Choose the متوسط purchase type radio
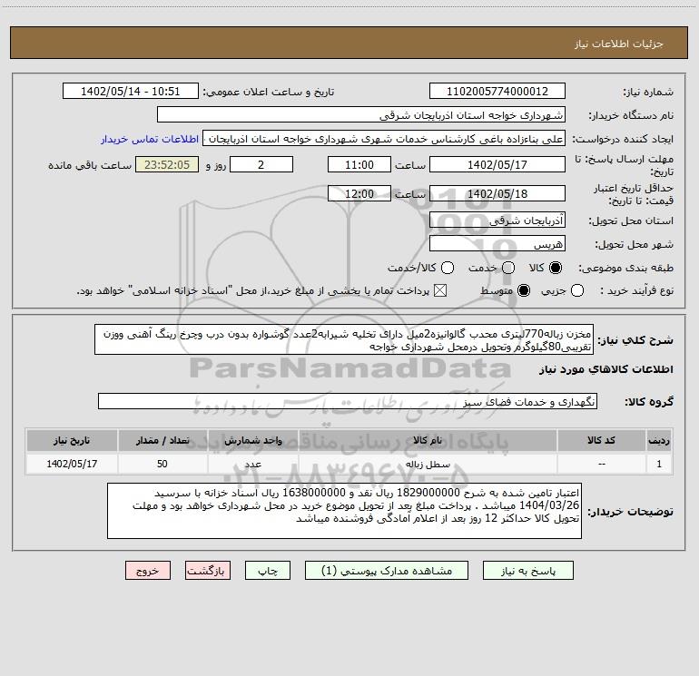699x676 pixels. point(524,290)
